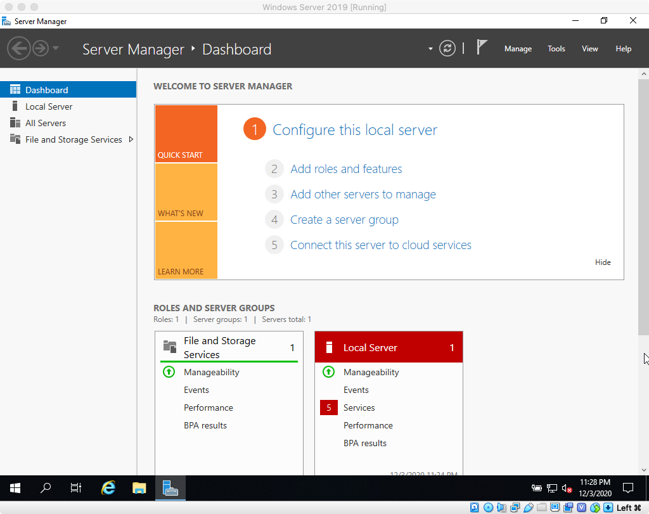Click Performance under Local Server tile

tap(368, 425)
